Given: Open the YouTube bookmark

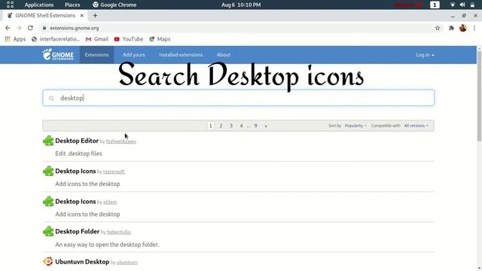Looking at the screenshot, I should coord(129,39).
